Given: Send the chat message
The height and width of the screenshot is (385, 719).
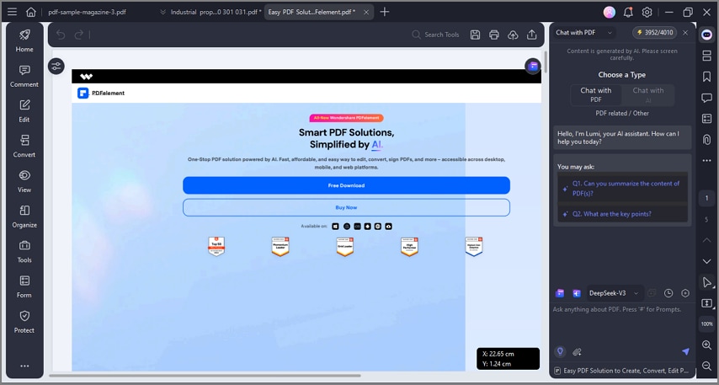Looking at the screenshot, I should pyautogui.click(x=685, y=351).
